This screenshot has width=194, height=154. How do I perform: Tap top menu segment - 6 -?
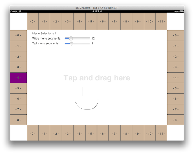[103, 21]
